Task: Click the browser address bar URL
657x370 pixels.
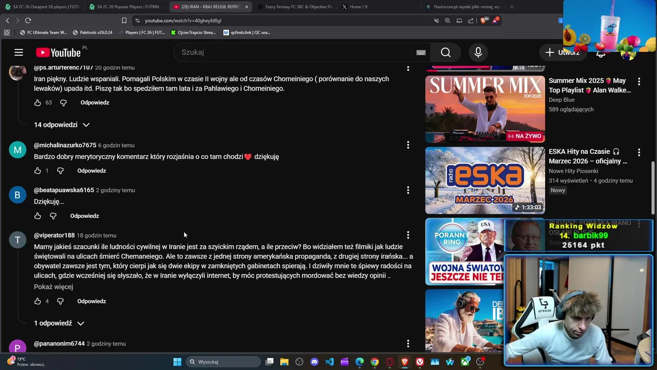Action: (183, 21)
